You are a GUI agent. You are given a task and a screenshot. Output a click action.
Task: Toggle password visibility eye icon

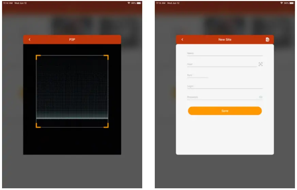261,97
